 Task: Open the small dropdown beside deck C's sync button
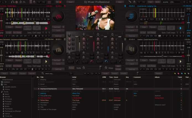(63, 61)
